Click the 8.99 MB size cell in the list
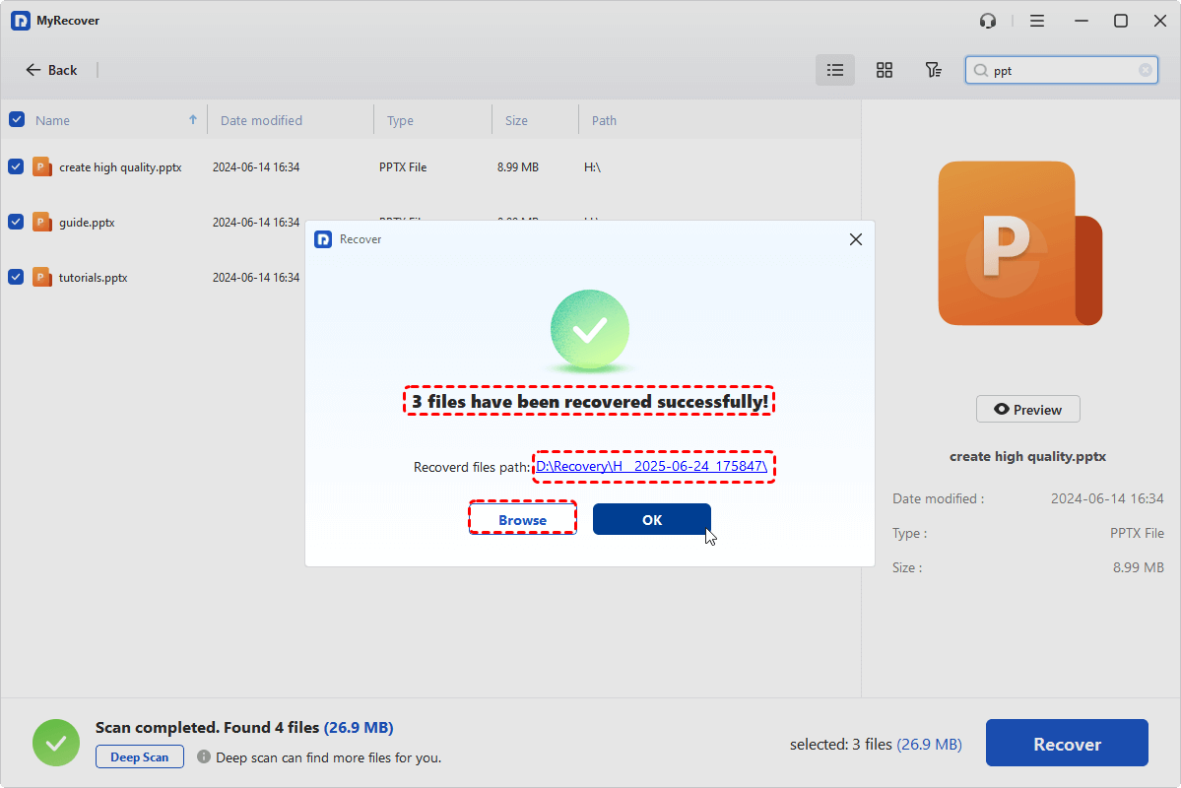The height and width of the screenshot is (788, 1181). (517, 167)
